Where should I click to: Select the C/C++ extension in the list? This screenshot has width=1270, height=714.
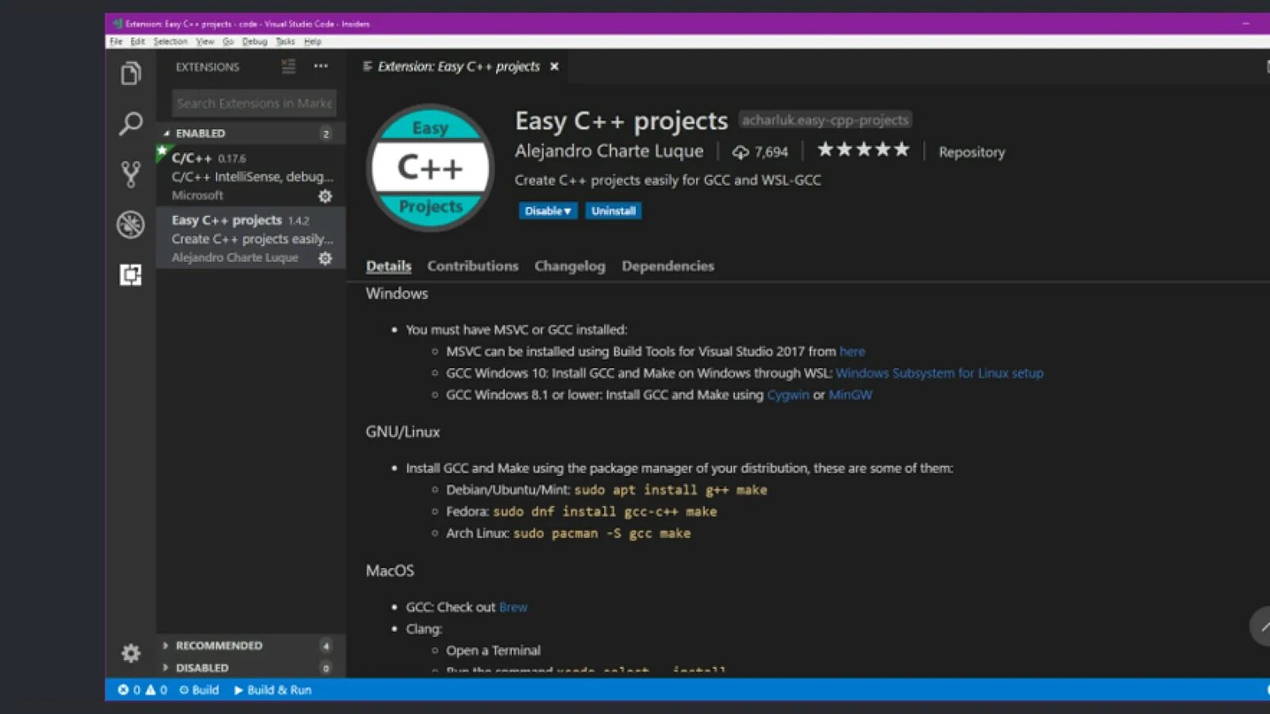[x=251, y=176]
